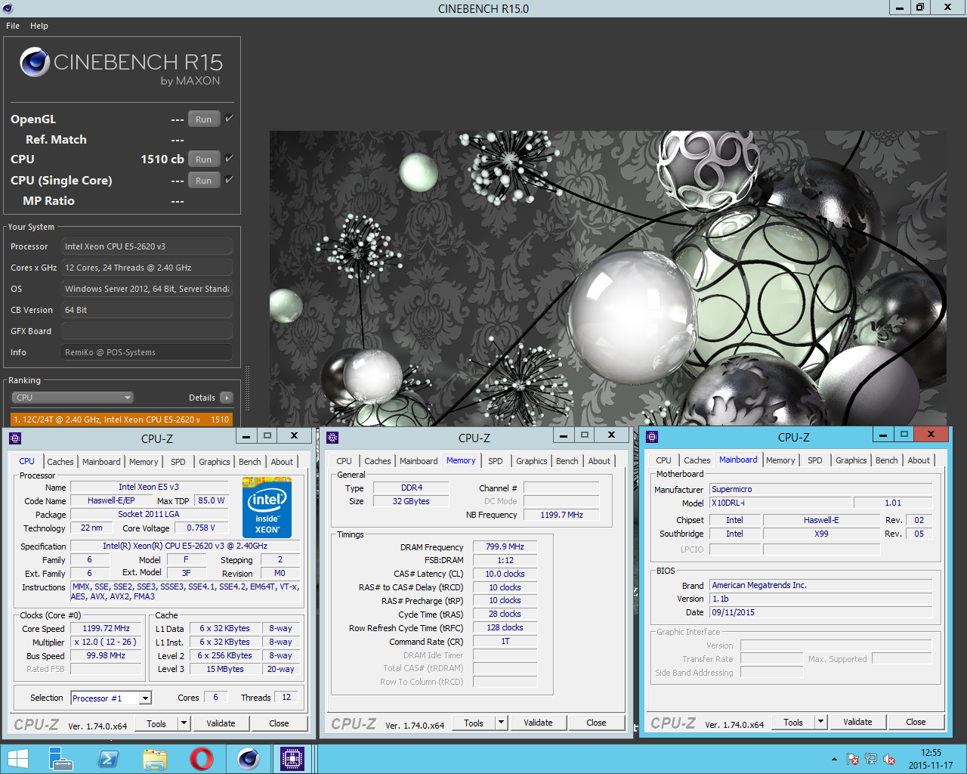Click the Memory Size value '32 GBytes'
The width and height of the screenshot is (967, 774).
coord(411,501)
